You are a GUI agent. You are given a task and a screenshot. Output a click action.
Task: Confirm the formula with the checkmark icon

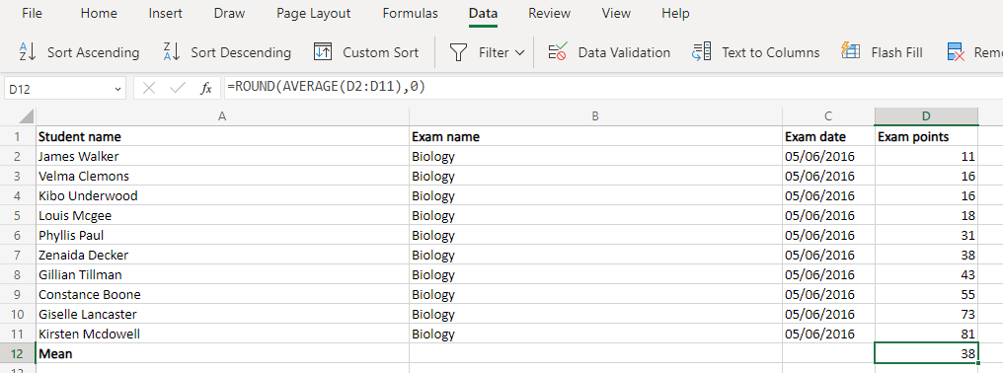click(177, 88)
